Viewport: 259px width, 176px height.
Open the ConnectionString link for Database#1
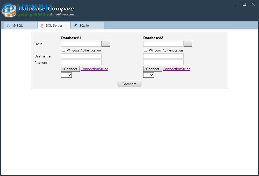pos(94,69)
